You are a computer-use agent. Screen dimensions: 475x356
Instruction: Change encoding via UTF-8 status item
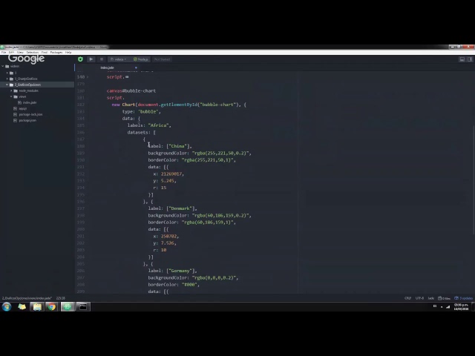[x=419, y=298]
